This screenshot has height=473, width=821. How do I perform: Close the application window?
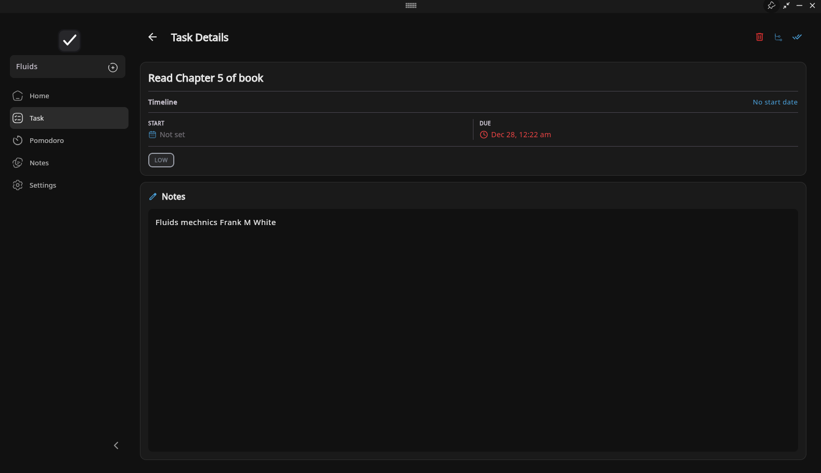(812, 5)
